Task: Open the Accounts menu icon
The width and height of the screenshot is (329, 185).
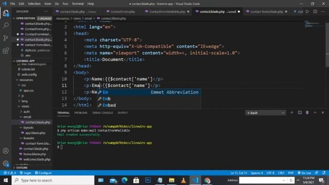Action: click(6, 151)
